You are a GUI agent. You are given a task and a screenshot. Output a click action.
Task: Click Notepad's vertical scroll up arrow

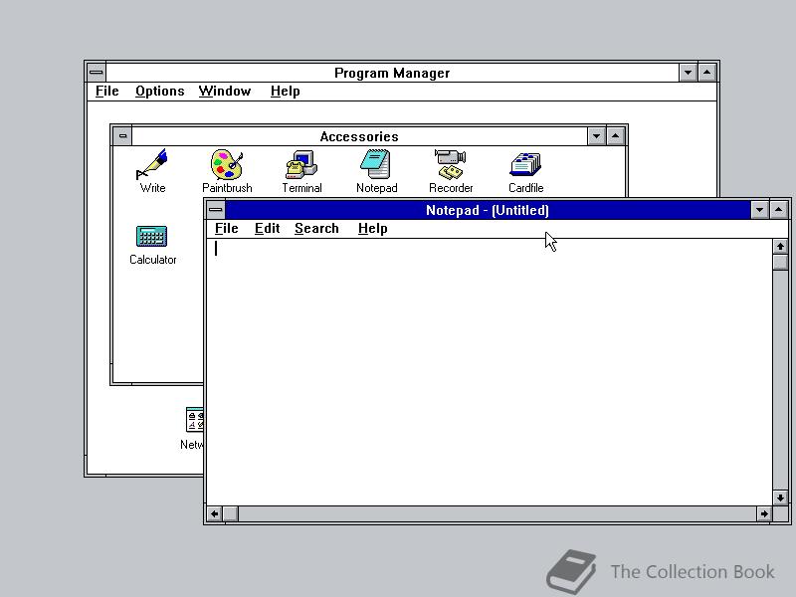[x=780, y=247]
